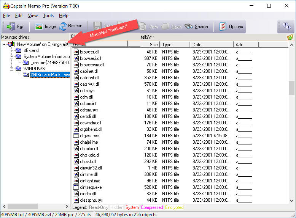The image size is (296, 218).
Task: Open the Options dialog
Action: tap(231, 27)
